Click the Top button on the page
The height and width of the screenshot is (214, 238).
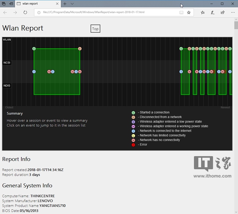95,29
